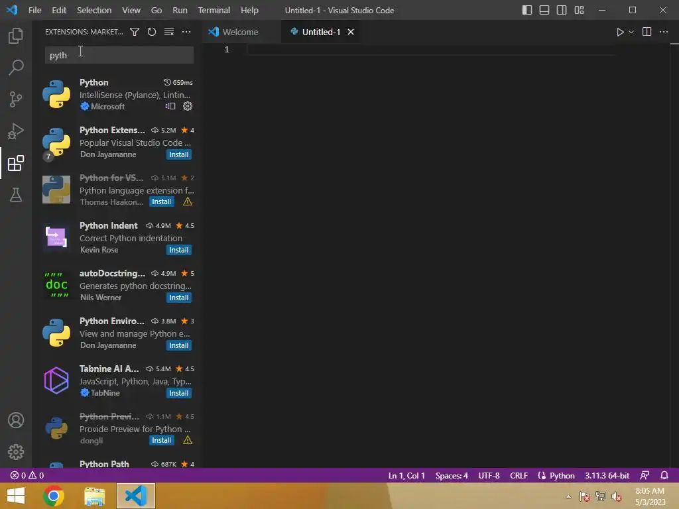Open the View menu
679x509 pixels.
pos(131,10)
